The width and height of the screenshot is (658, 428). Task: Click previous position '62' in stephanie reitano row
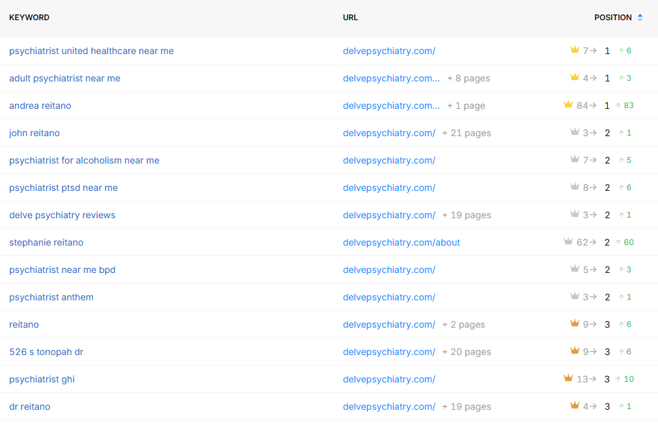(x=582, y=242)
